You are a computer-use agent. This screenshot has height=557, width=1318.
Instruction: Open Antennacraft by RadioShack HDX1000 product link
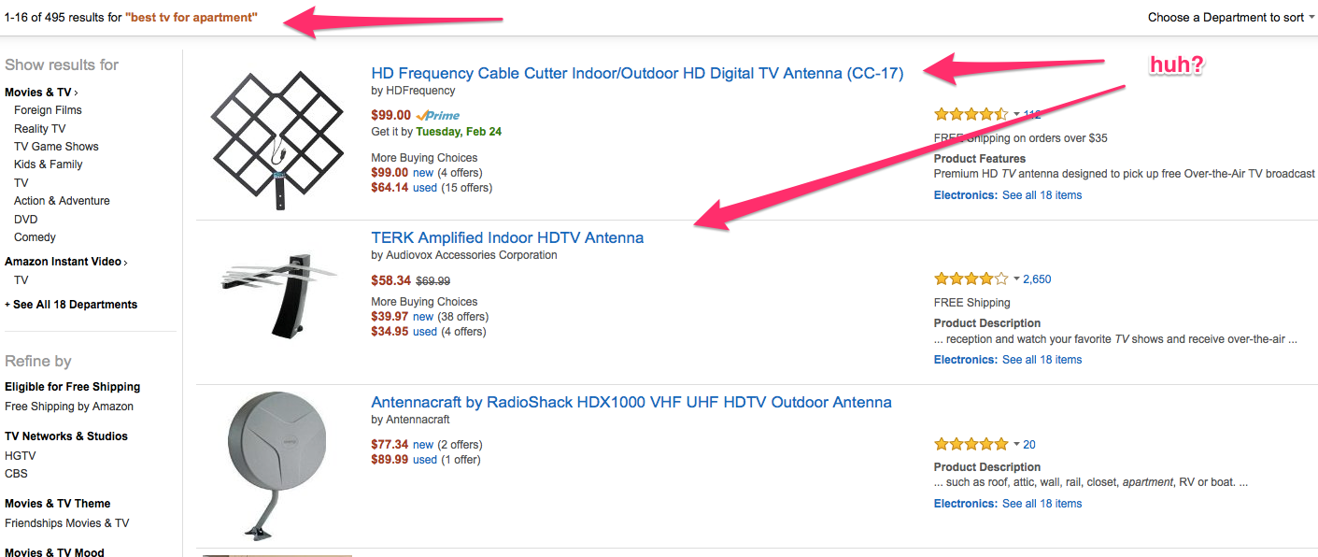point(631,402)
